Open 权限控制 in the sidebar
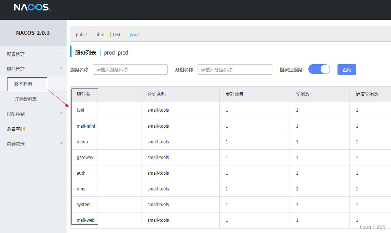 16,114
